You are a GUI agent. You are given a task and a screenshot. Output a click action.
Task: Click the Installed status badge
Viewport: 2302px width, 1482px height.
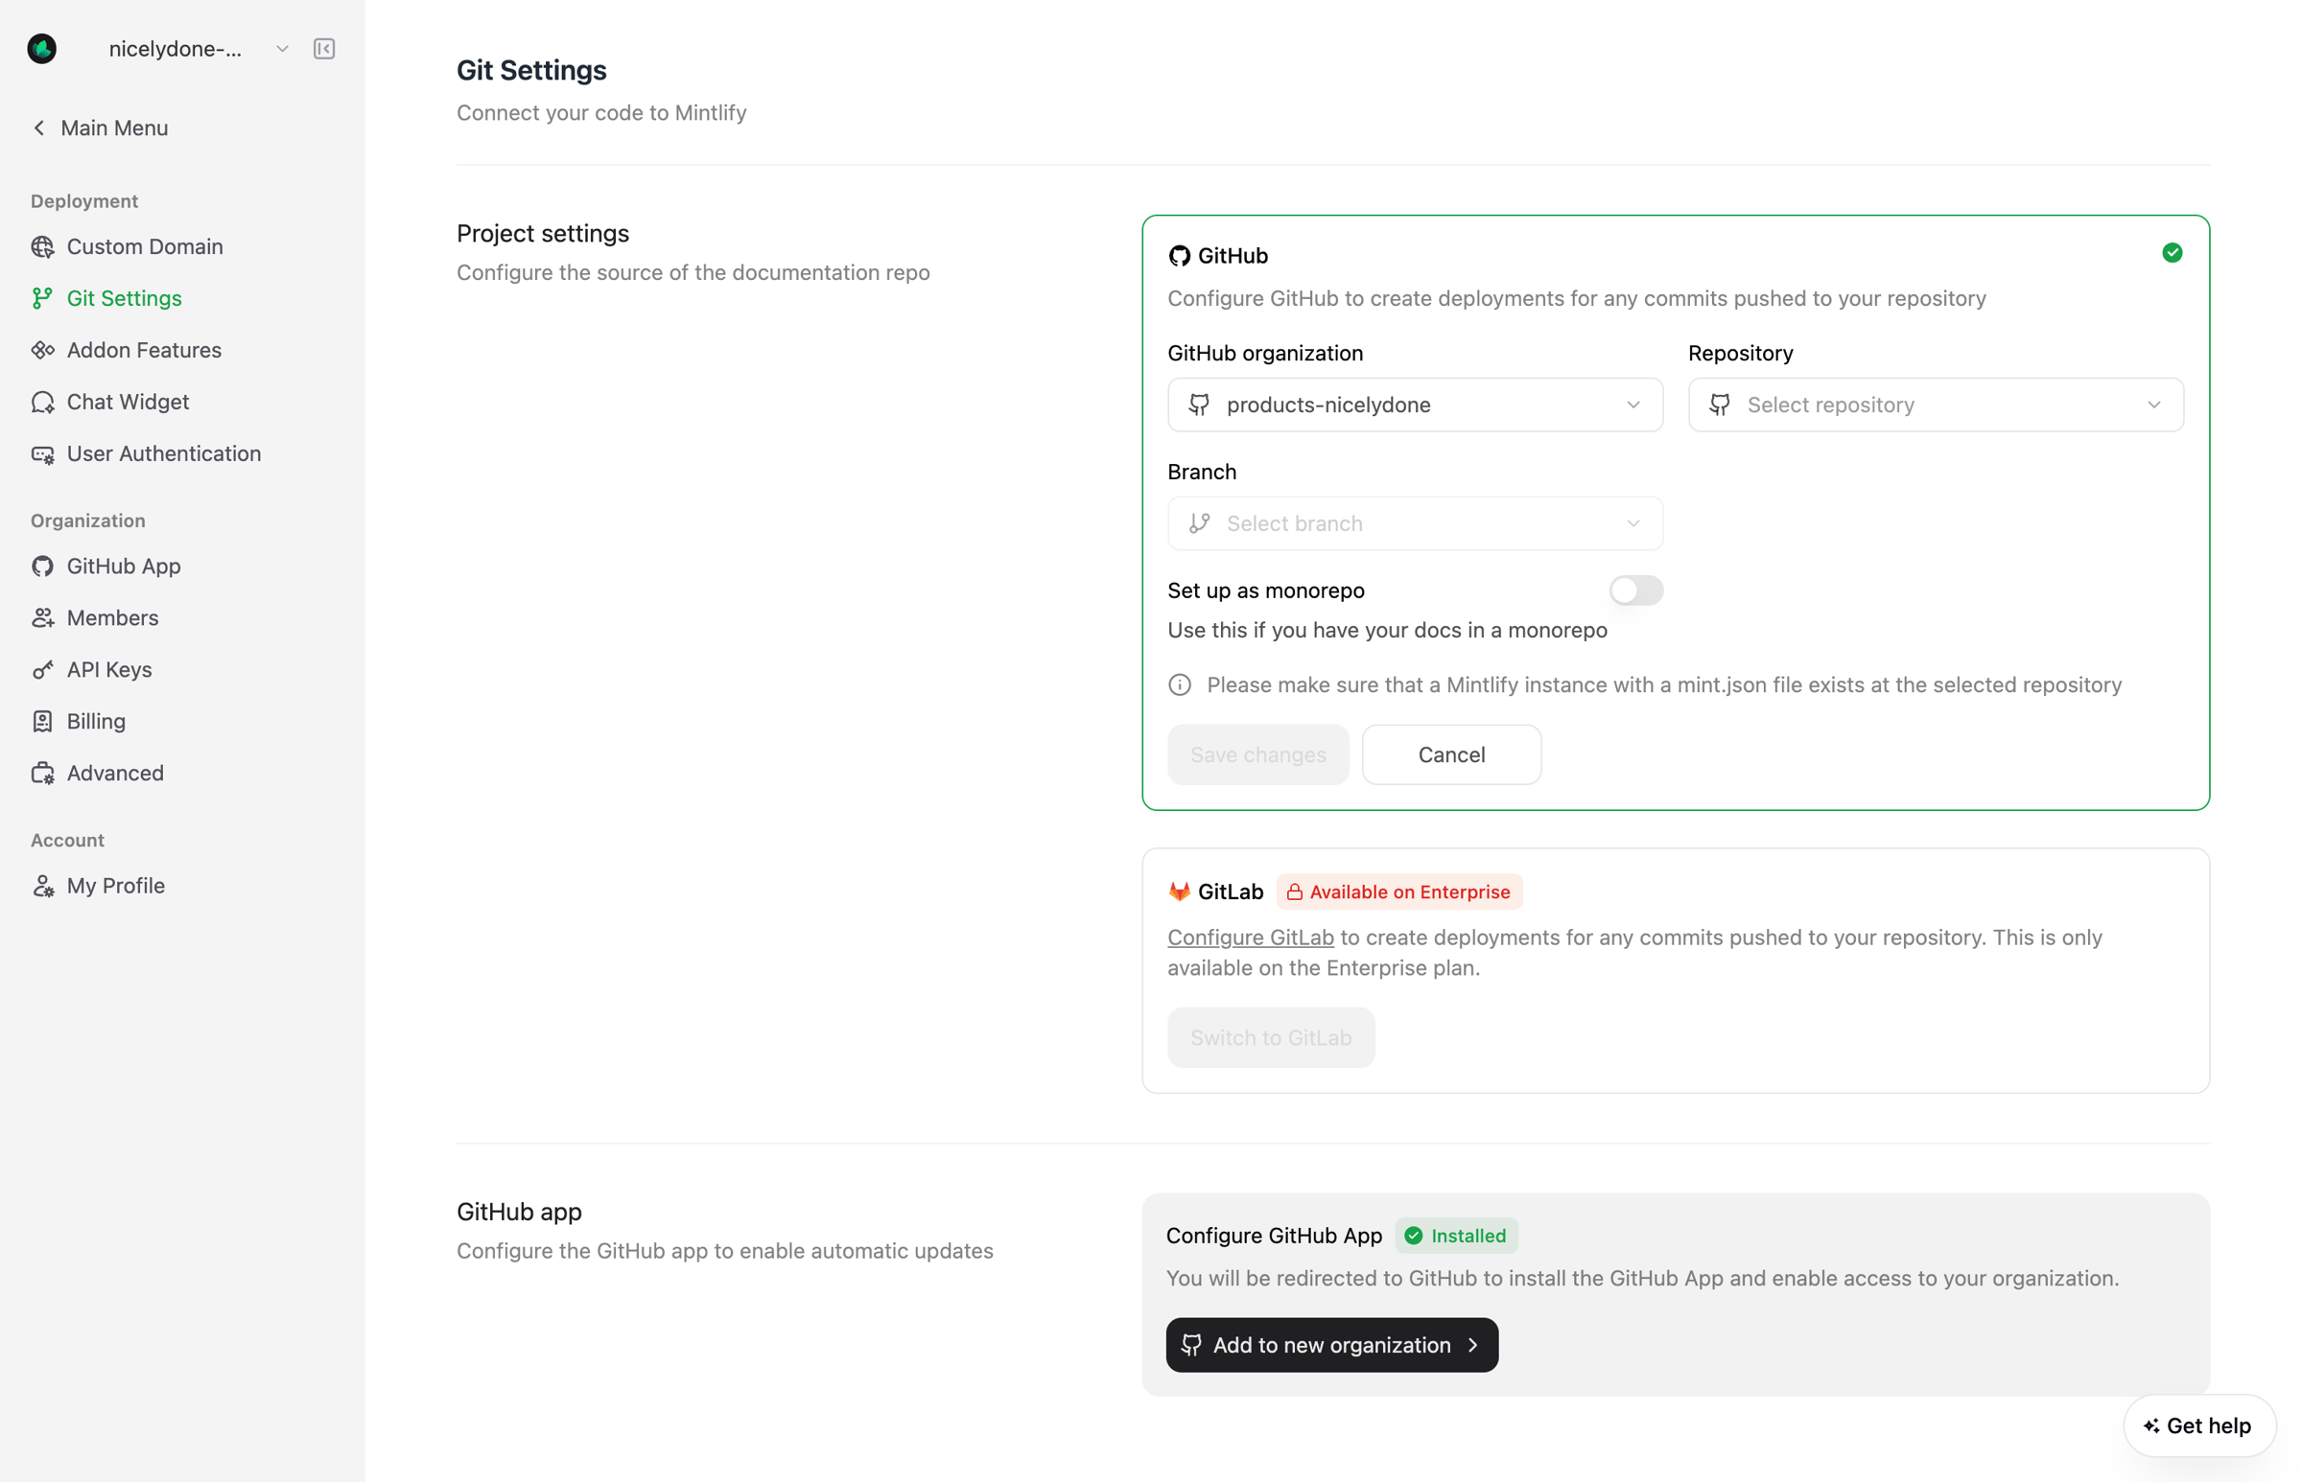[x=1456, y=1237]
